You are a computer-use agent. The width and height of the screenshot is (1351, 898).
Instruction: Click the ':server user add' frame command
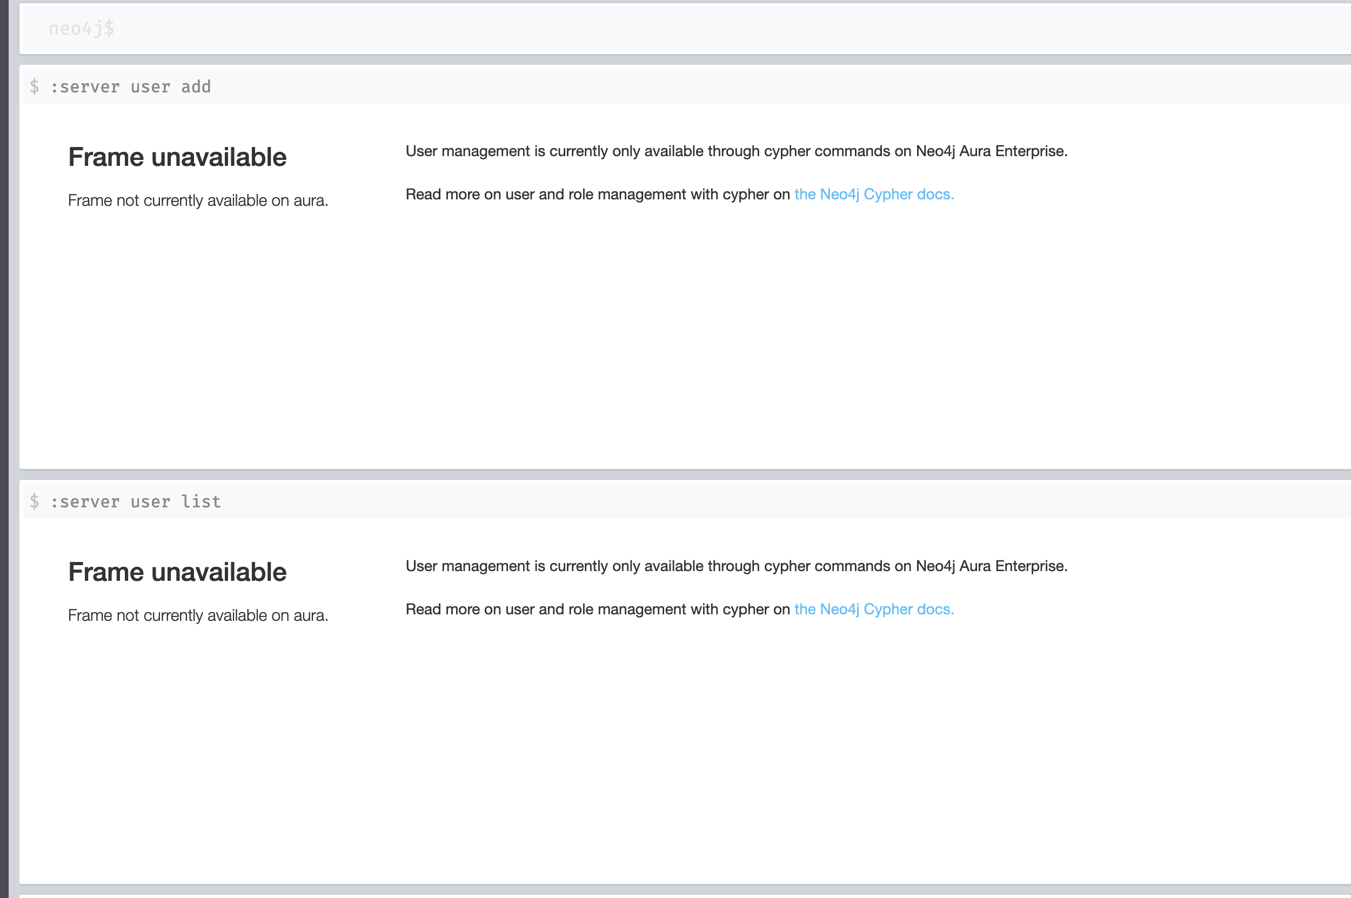pyautogui.click(x=131, y=87)
